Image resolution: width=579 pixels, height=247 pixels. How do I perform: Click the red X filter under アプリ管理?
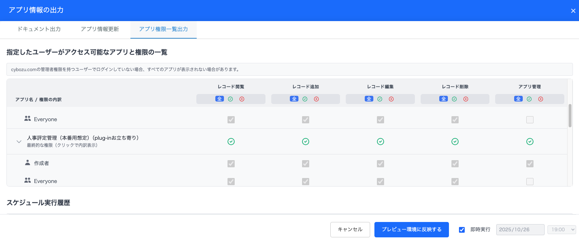pyautogui.click(x=541, y=99)
